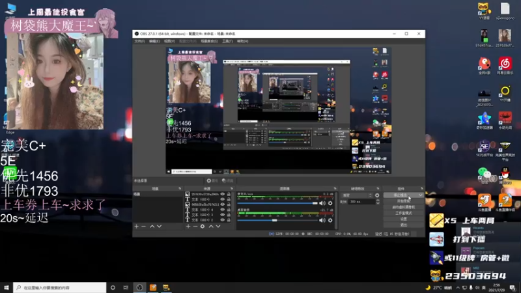
Task: Open 桌面音频 audio settings gear
Action: click(x=330, y=220)
